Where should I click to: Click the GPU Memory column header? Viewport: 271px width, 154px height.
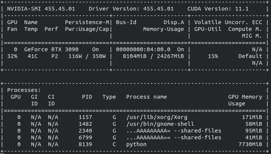tap(245, 97)
